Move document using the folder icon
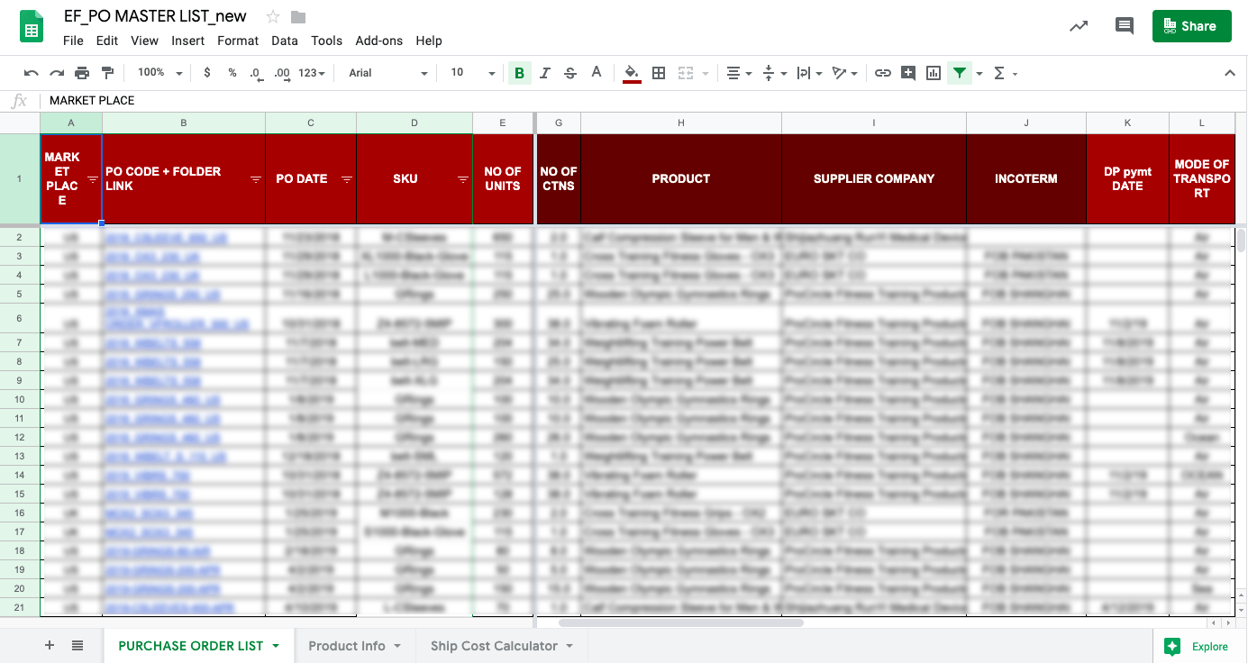1248x663 pixels. tap(298, 17)
